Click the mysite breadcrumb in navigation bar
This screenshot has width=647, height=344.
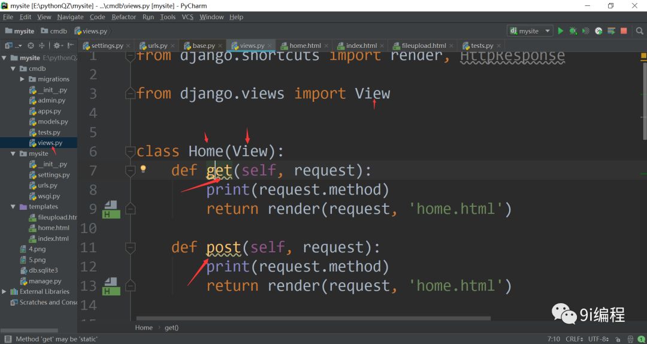click(20, 31)
